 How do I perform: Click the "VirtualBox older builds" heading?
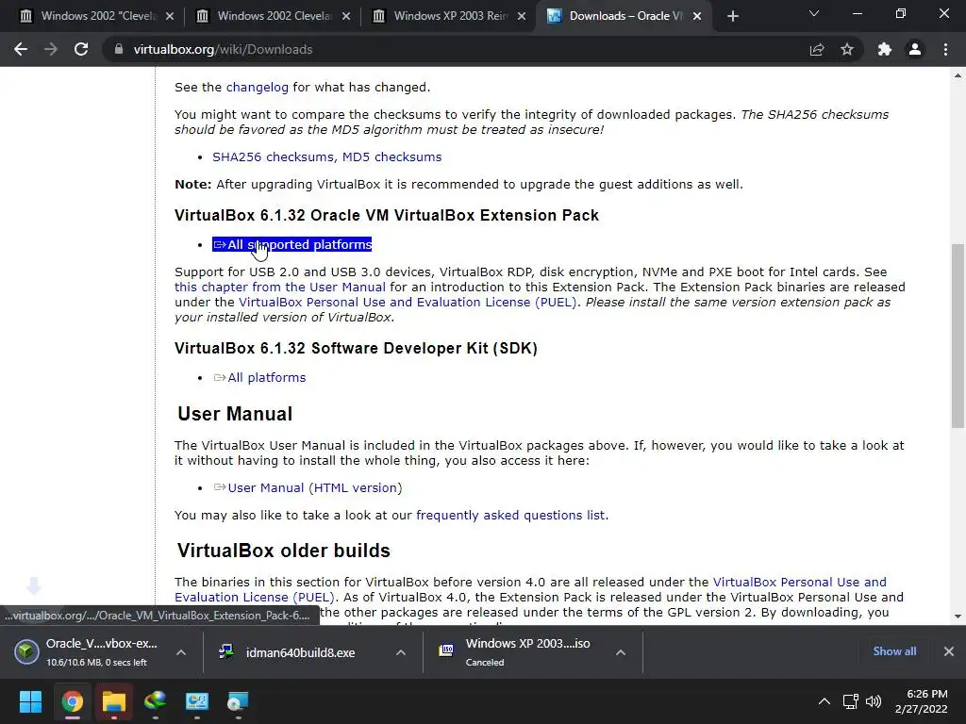(283, 551)
